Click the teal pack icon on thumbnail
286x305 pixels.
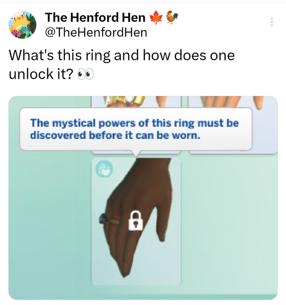(x=105, y=169)
